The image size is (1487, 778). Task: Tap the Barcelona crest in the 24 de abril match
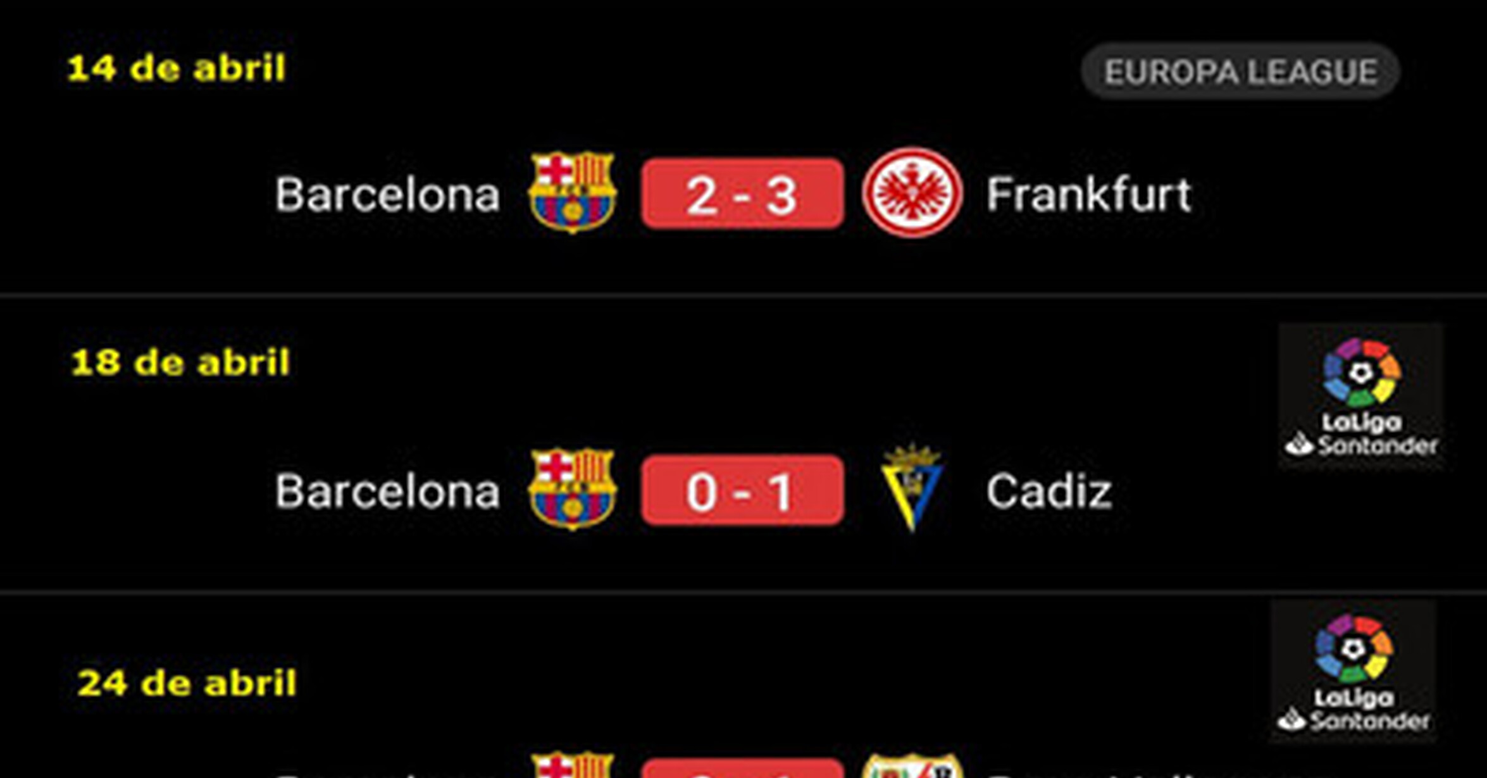[572, 765]
